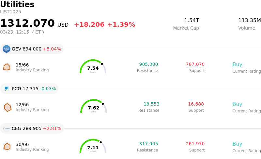Click the GEV company logo icon
The height and width of the screenshot is (159, 261).
click(x=7, y=49)
